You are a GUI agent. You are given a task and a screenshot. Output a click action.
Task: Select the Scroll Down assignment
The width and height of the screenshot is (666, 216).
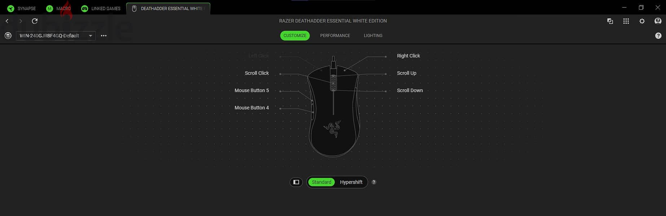[x=410, y=90]
